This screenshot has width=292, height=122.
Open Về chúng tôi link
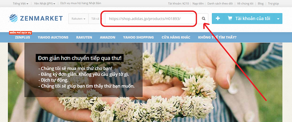pyautogui.click(x=245, y=3)
